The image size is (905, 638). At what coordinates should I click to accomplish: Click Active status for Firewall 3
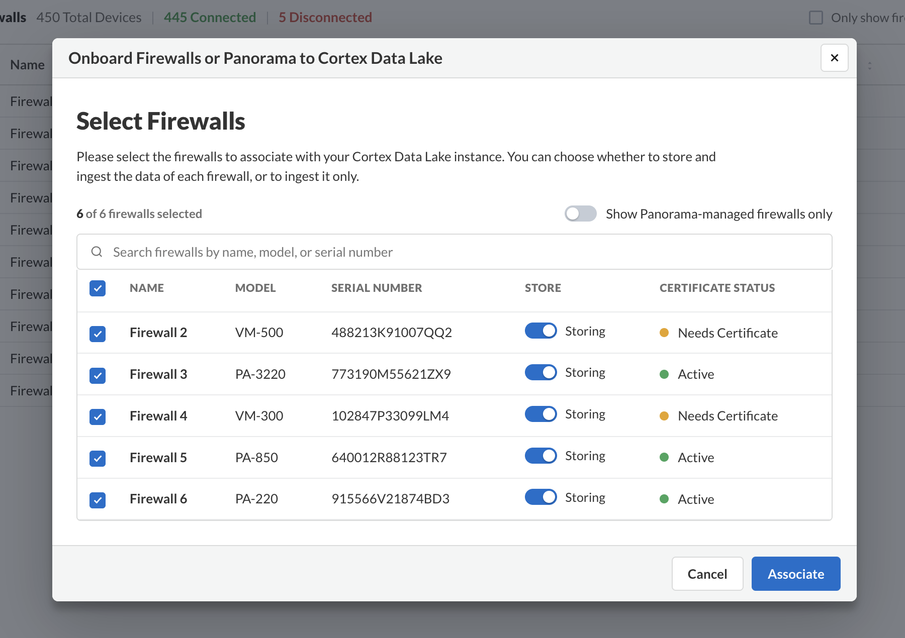click(x=687, y=374)
